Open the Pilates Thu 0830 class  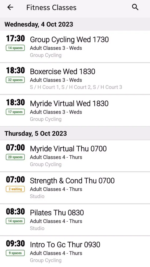coord(75,220)
